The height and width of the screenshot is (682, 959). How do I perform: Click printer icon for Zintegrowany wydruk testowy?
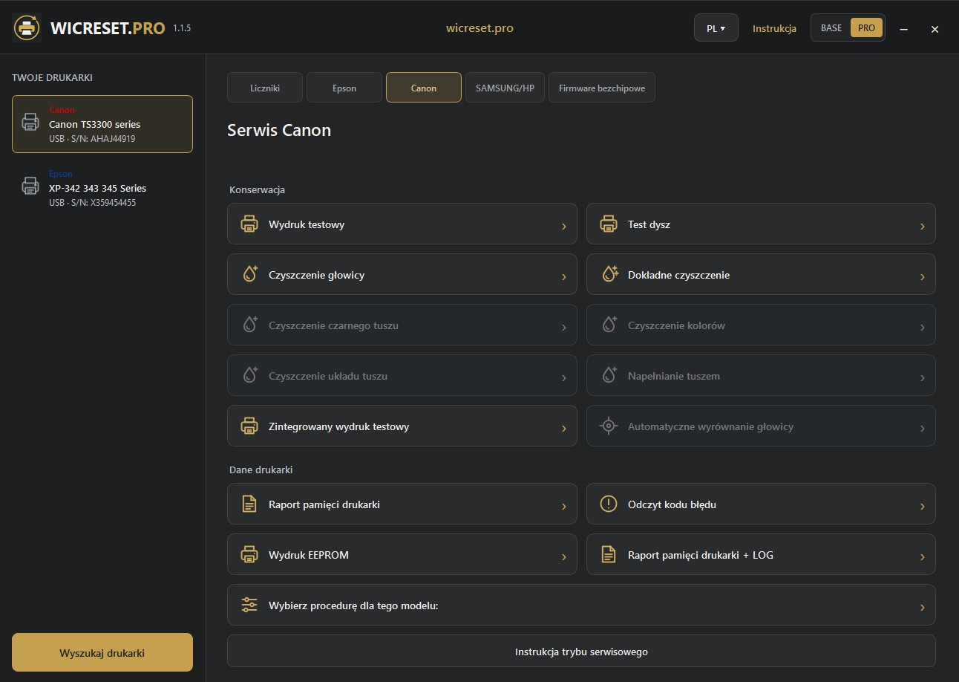[x=249, y=426]
